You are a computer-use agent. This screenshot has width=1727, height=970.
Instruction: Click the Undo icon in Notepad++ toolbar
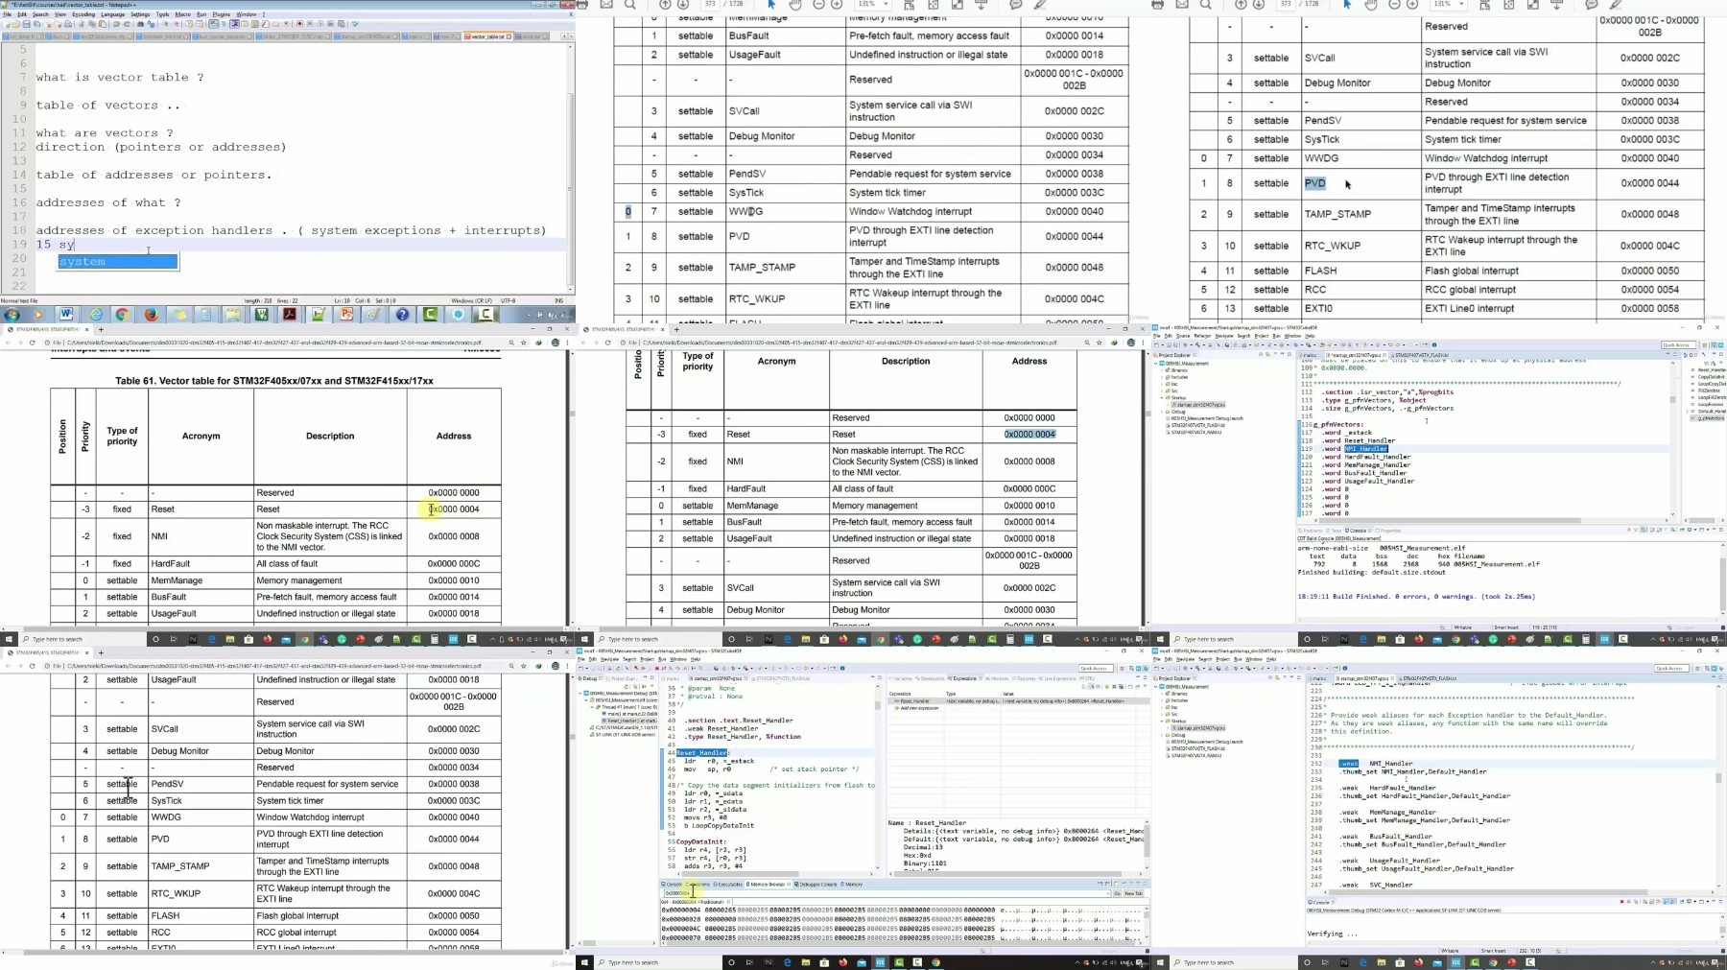(x=116, y=24)
